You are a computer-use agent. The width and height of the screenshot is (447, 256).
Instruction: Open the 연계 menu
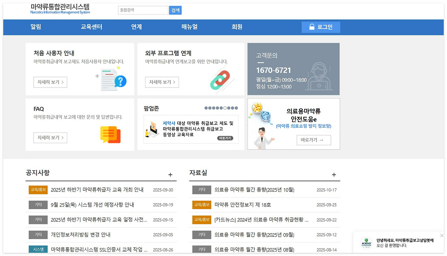pos(137,27)
